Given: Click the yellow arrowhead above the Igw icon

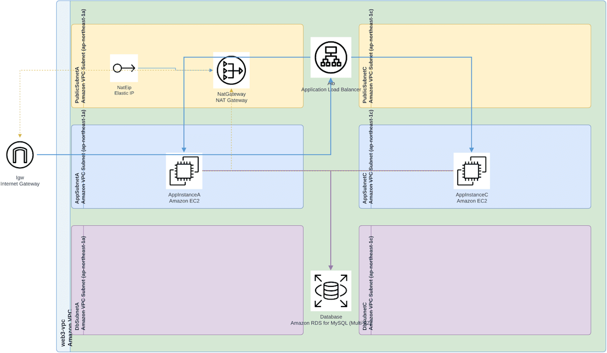Looking at the screenshot, I should click(20, 136).
